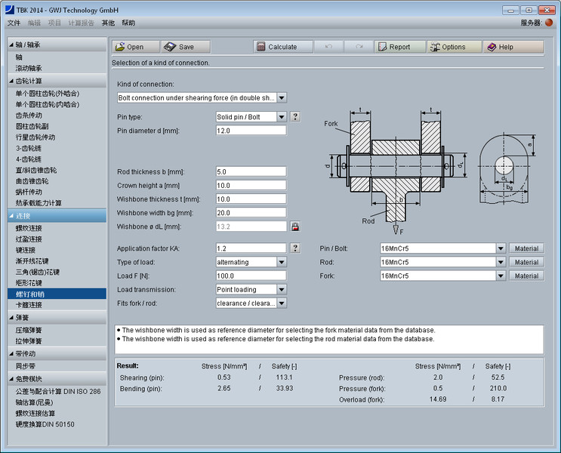Image resolution: width=561 pixels, height=453 pixels.
Task: Click the Material button for Fork
Action: point(526,276)
